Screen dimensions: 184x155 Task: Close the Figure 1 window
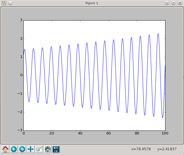pyautogui.click(x=179, y=3)
